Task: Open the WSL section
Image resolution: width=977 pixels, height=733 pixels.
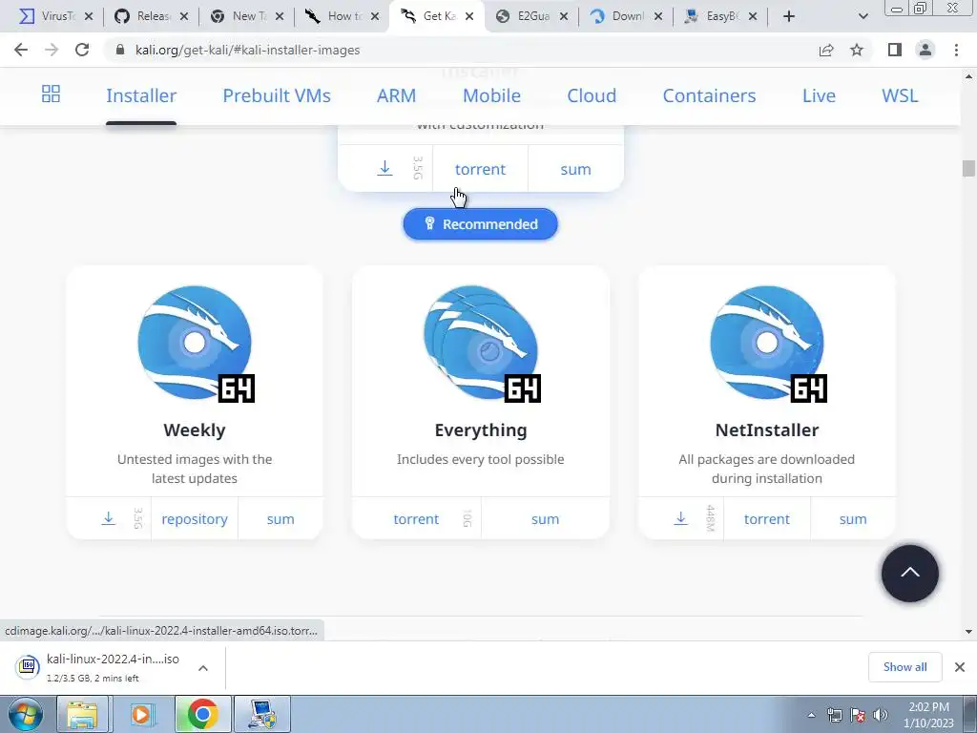Action: tap(900, 95)
